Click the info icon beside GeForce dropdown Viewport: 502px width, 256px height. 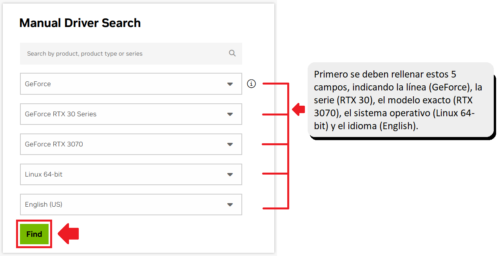pos(252,84)
